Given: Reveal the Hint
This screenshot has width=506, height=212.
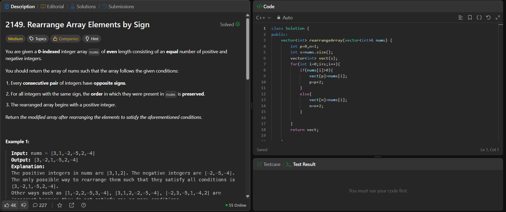Looking at the screenshot, I should pyautogui.click(x=92, y=39).
